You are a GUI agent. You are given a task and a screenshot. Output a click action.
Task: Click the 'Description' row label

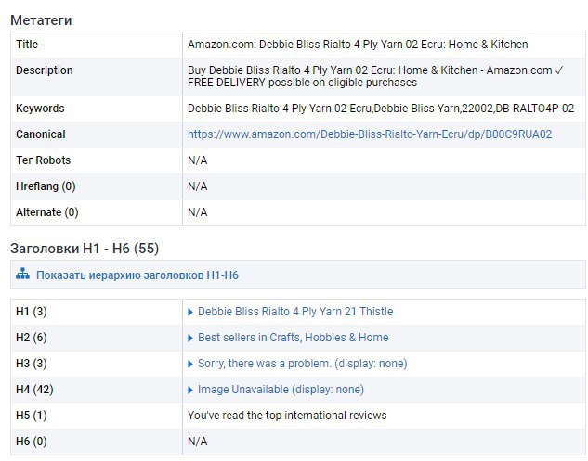tap(45, 70)
